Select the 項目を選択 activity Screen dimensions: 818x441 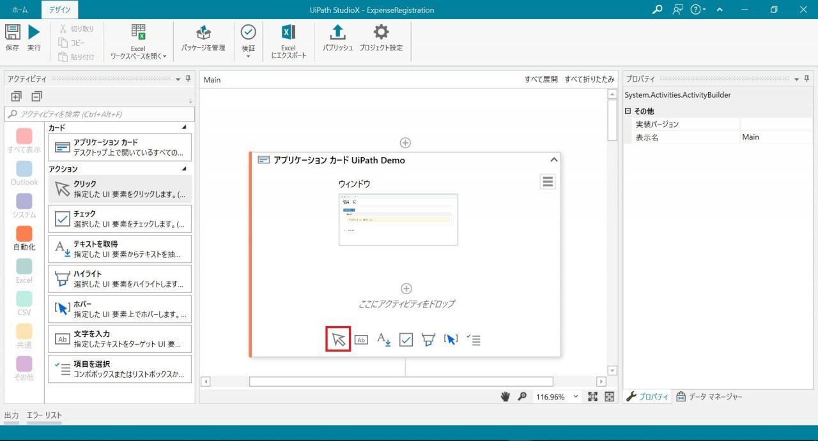120,369
